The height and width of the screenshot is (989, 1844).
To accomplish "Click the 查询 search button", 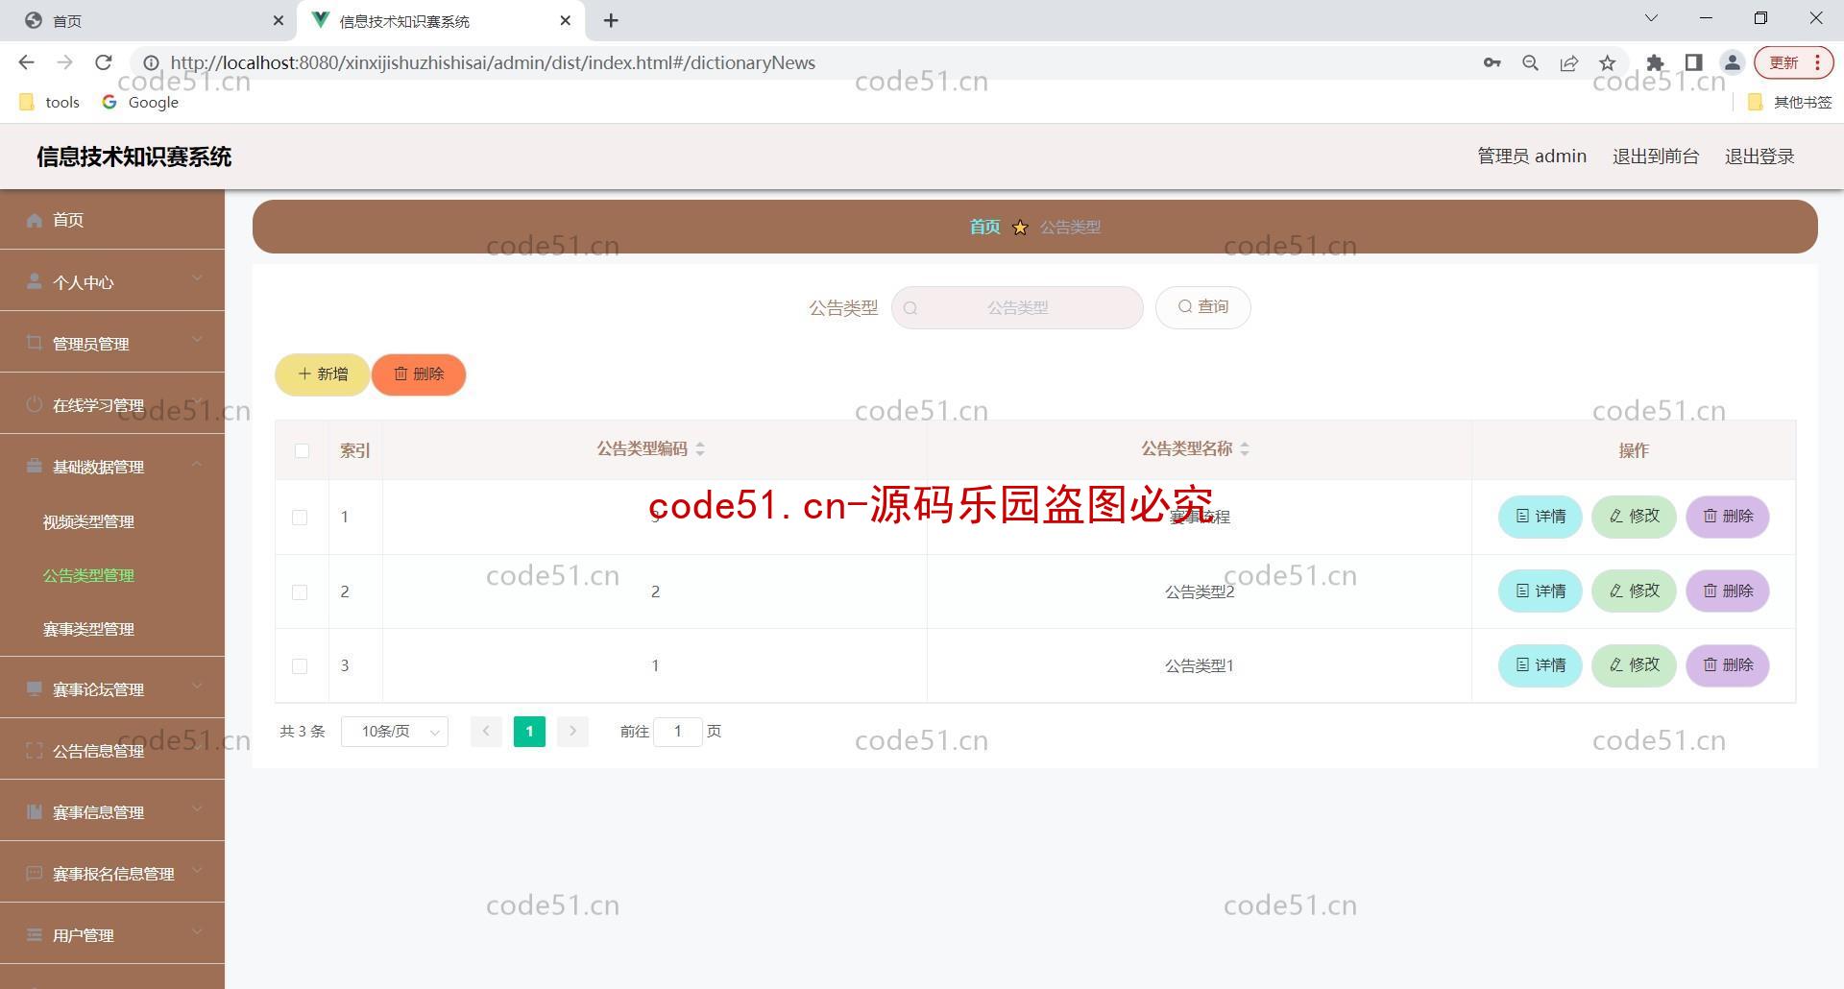I will [x=1203, y=307].
